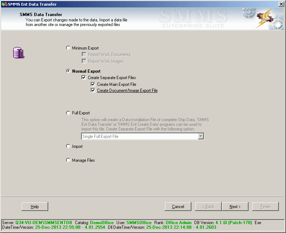Click the DemoOffice catalog value
Screen dimensions: 286x233
coord(102,223)
